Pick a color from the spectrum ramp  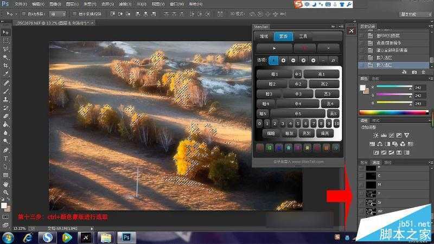(394, 112)
